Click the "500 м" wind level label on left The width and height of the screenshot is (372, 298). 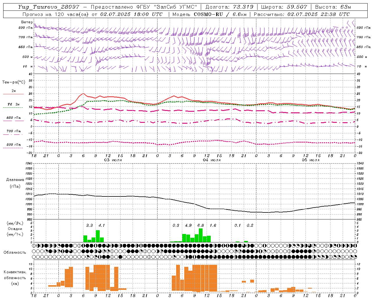27,57
